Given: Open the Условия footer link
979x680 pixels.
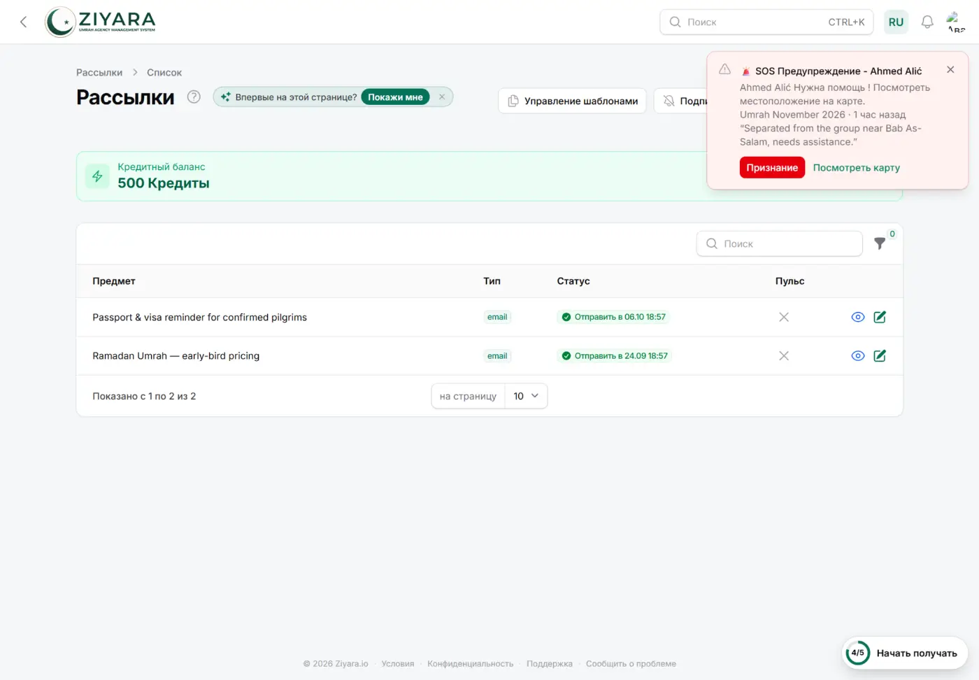Looking at the screenshot, I should coord(398,664).
